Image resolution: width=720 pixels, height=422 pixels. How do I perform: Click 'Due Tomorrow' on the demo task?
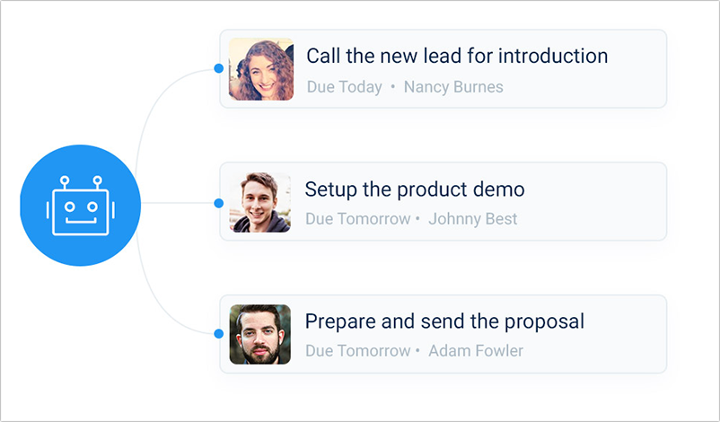tap(357, 219)
